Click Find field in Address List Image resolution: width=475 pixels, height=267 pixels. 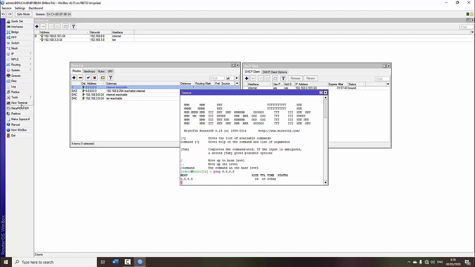[x=466, y=27]
